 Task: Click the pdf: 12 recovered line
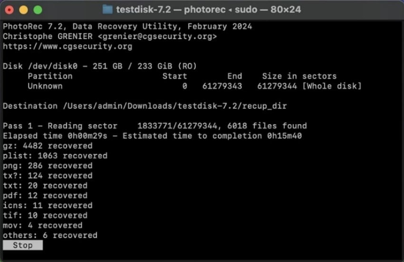click(45, 196)
